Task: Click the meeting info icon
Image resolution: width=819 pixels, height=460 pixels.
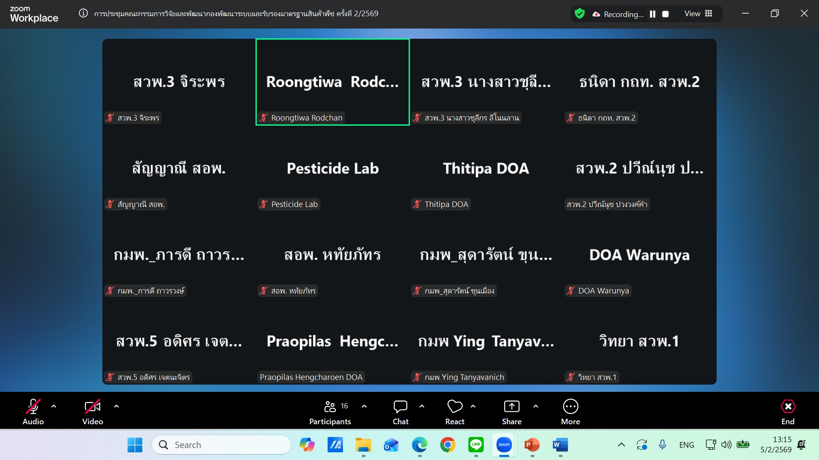Action: coord(83,13)
